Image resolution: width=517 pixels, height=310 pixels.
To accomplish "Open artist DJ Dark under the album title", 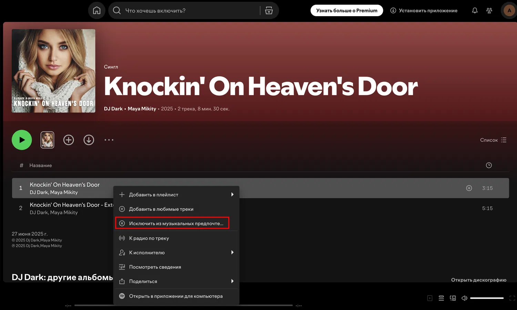I will point(113,109).
